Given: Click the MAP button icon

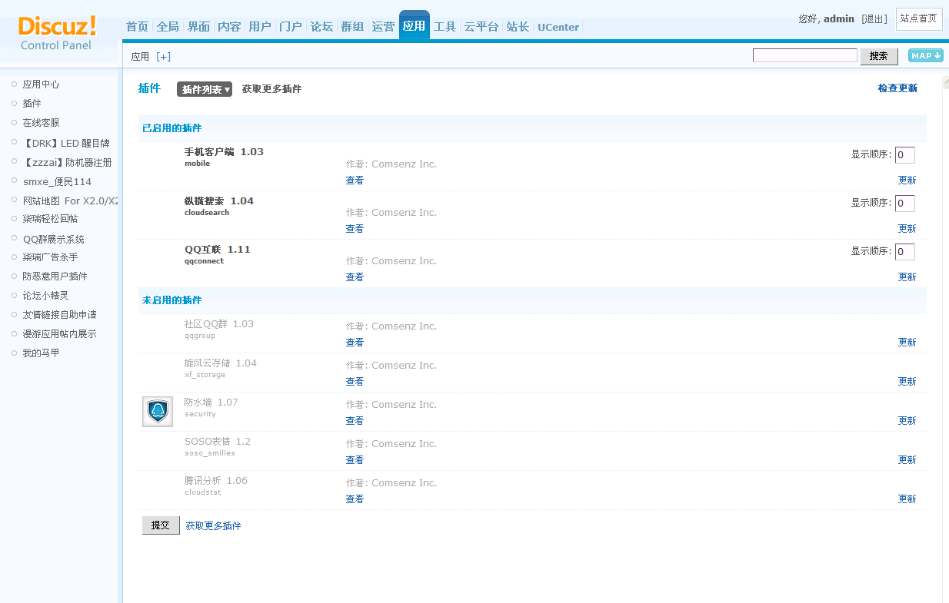Looking at the screenshot, I should 925,55.
